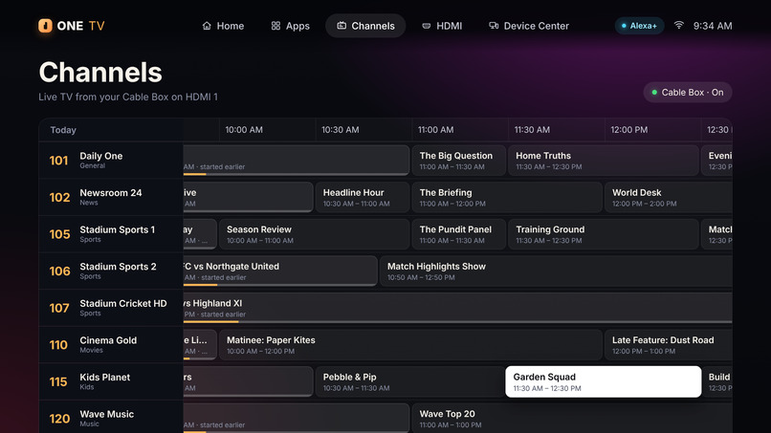The image size is (771, 433).
Task: Open the Home tab
Action: click(223, 26)
